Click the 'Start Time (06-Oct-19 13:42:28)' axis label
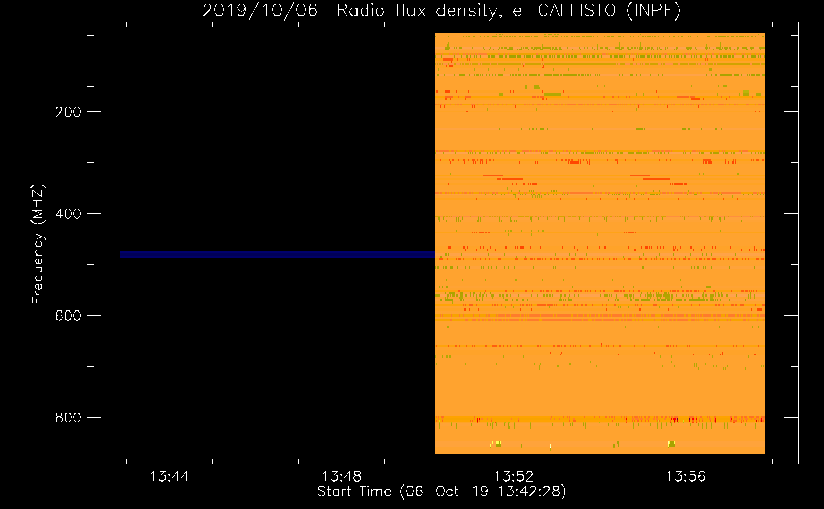Viewport: 824px width, 509px height. [x=442, y=492]
